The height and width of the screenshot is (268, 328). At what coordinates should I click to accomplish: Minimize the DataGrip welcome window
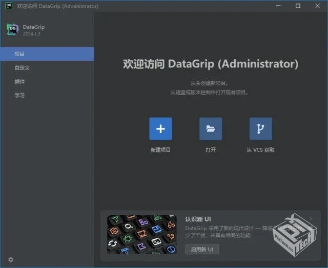click(278, 6)
